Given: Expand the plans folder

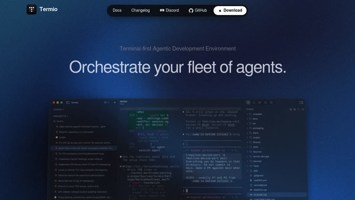Looking at the screenshot, I should (x=253, y=133).
